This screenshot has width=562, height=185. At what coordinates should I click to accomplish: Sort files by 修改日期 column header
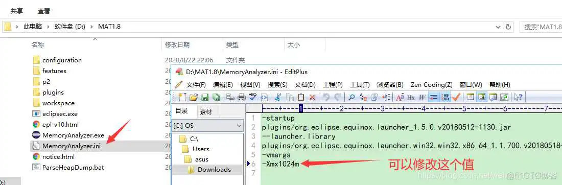point(177,45)
